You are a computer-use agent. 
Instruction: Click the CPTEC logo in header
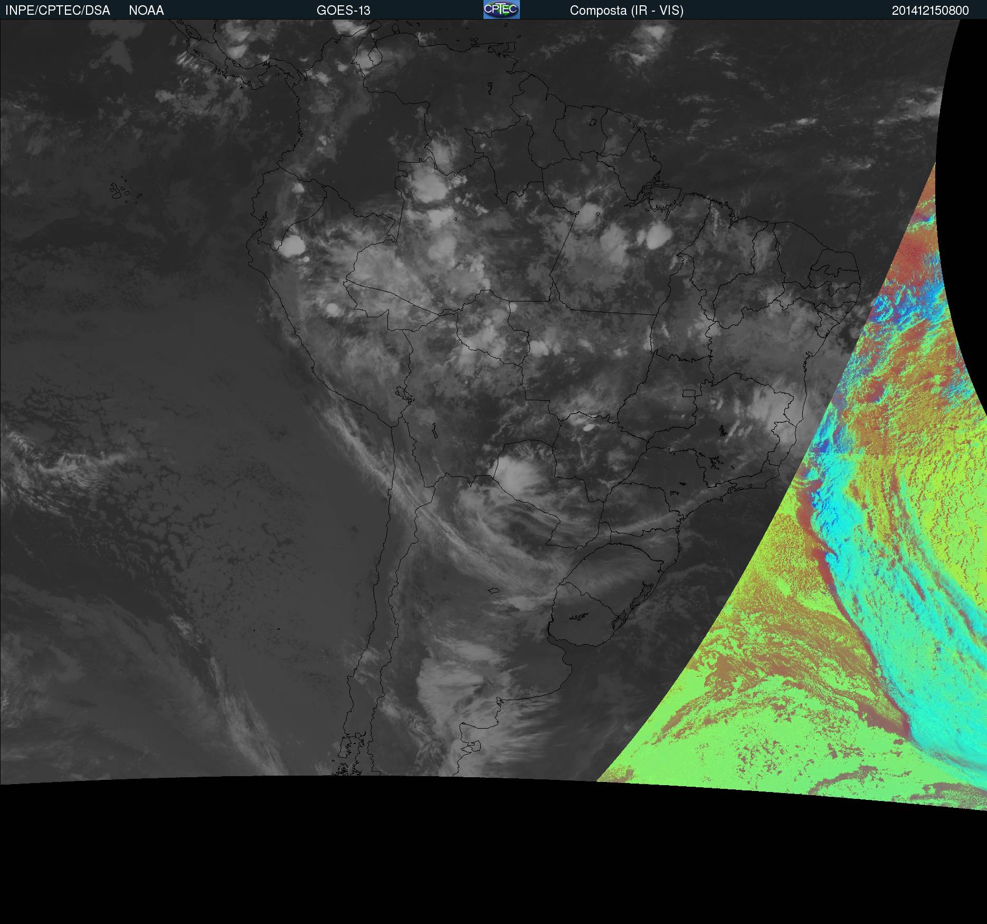tap(501, 10)
